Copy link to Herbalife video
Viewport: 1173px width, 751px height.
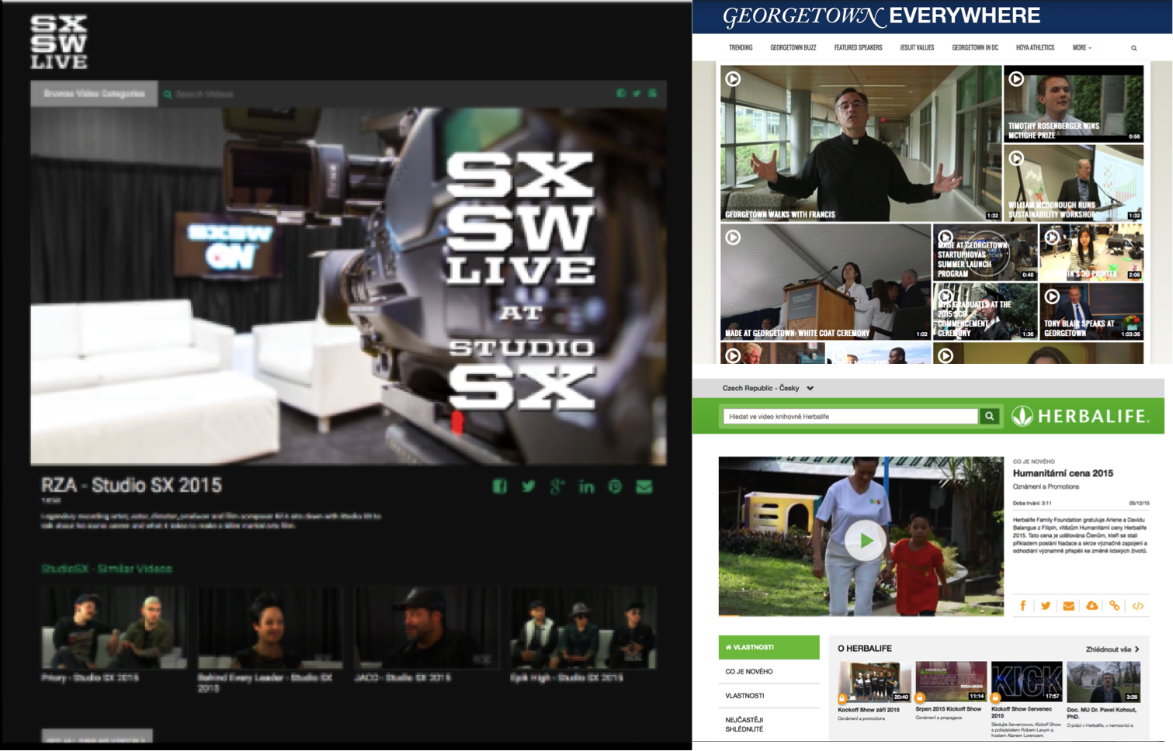[1115, 606]
